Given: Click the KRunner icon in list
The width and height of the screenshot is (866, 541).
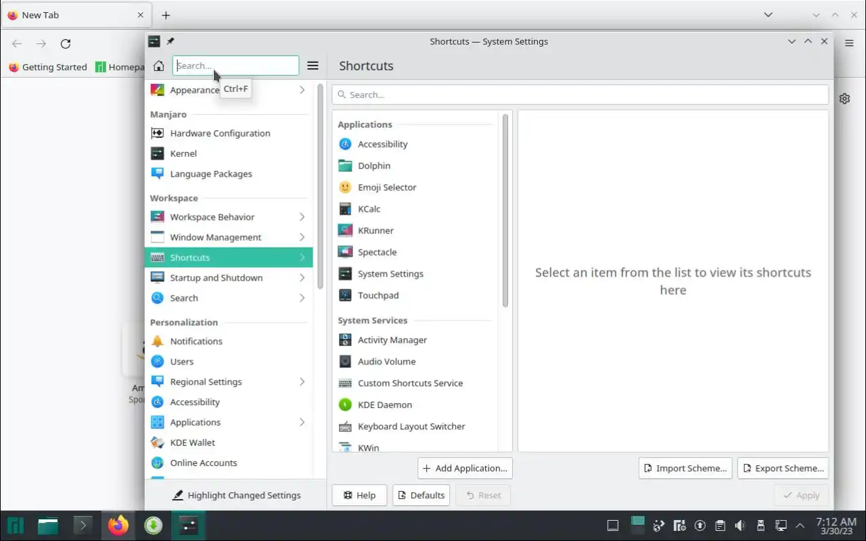Looking at the screenshot, I should pos(345,231).
